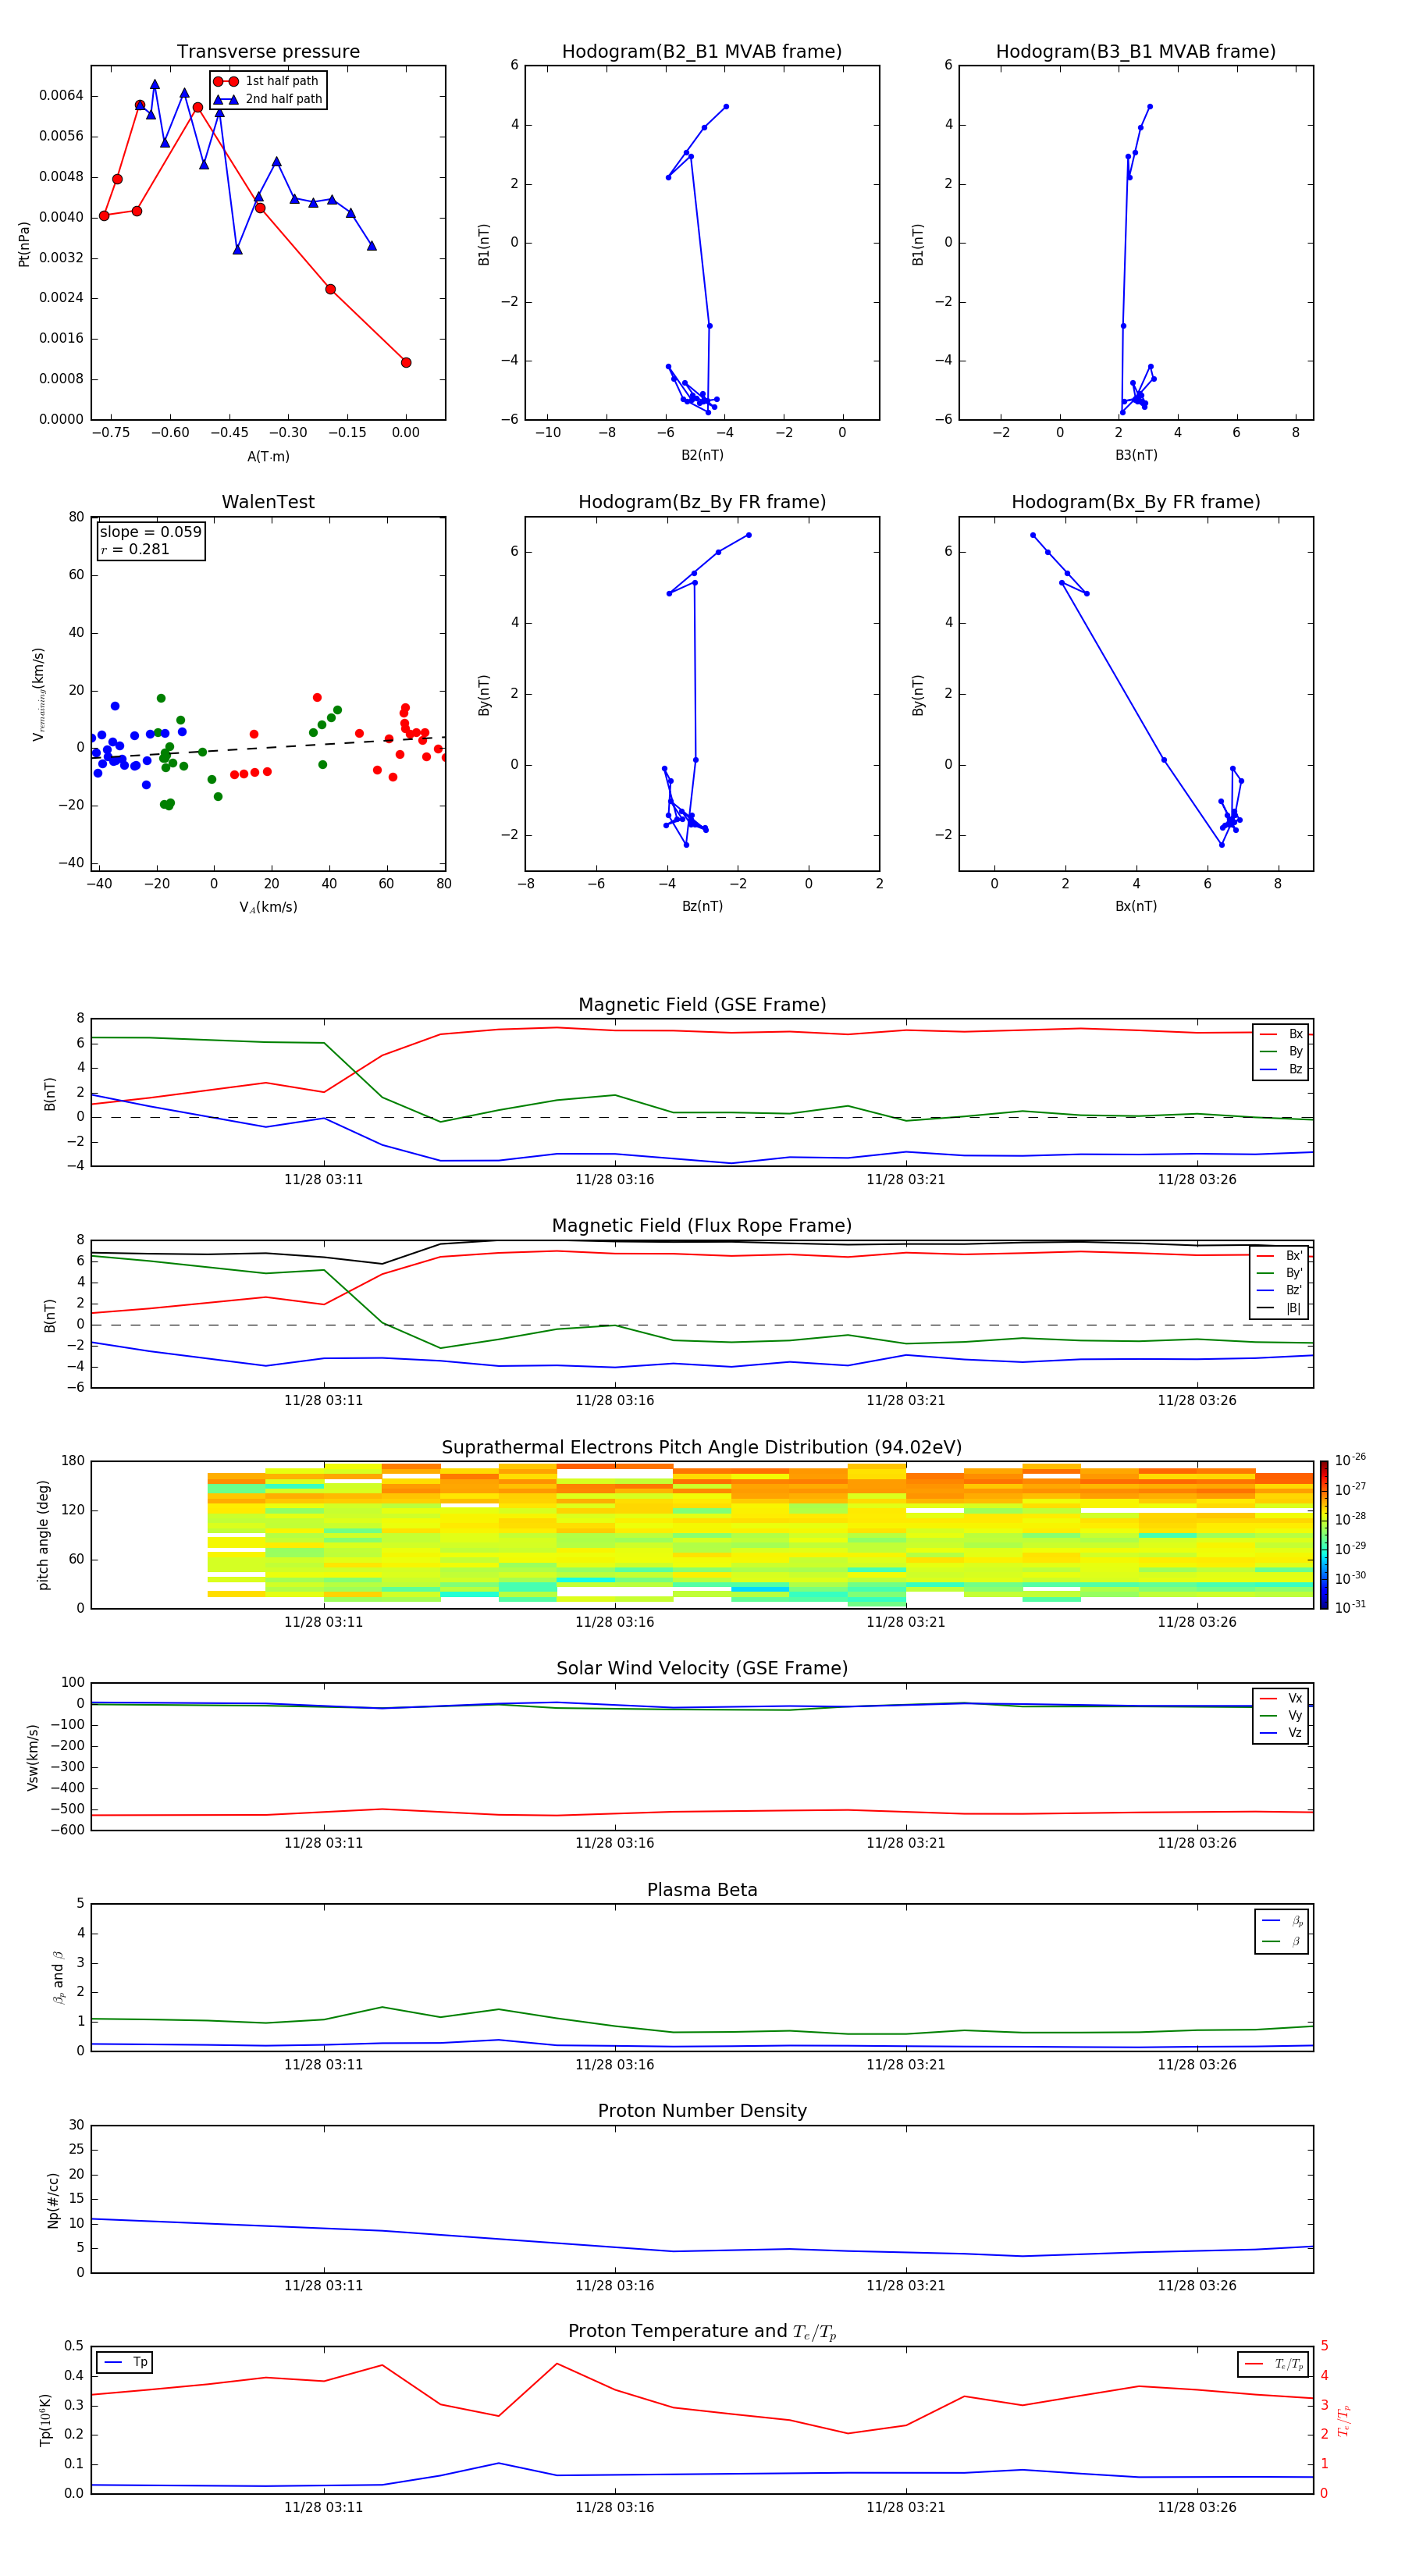Click the 'B3(nT)' x-axis label
Viewport: 1405px width, 2576px height.
pos(1136,455)
